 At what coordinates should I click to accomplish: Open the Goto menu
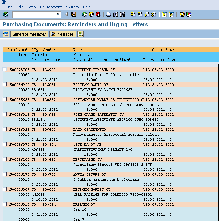(x=32, y=7)
